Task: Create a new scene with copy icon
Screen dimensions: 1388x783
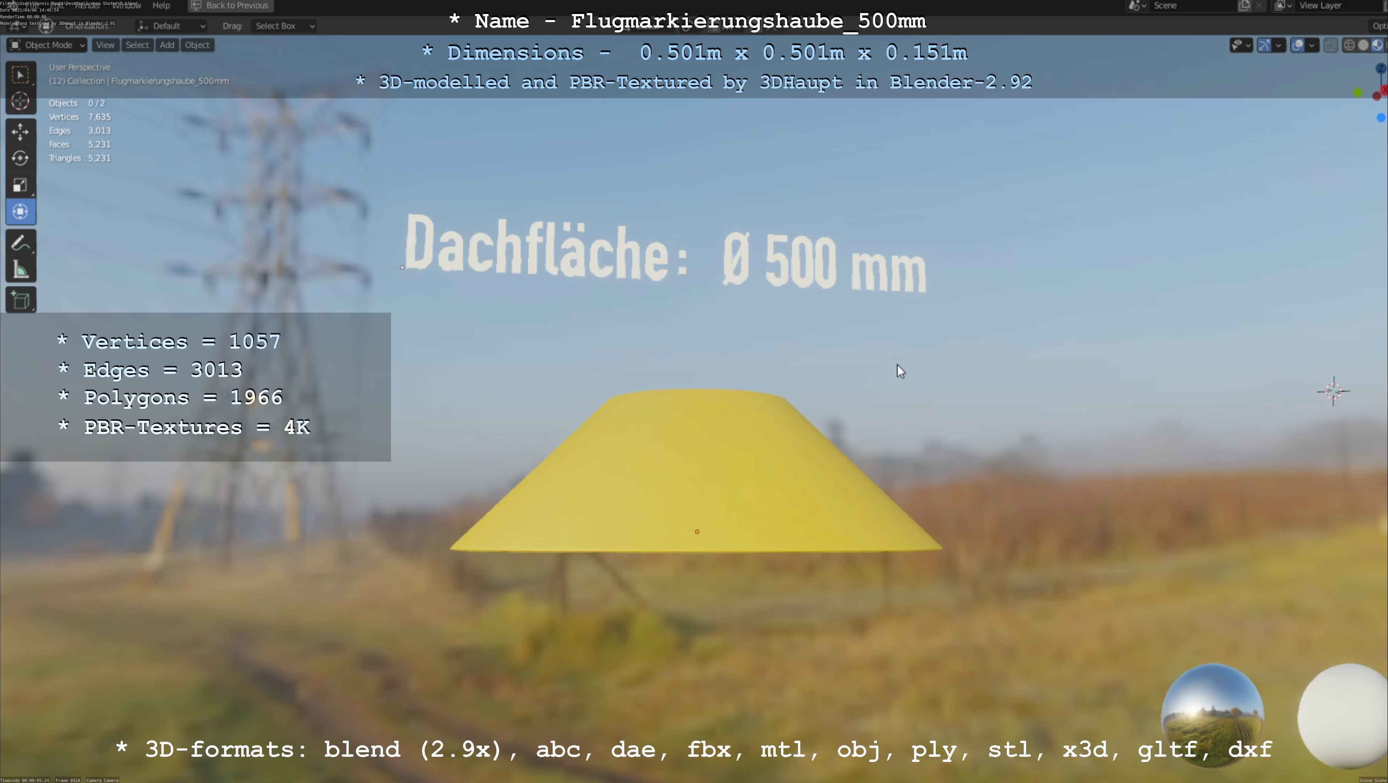Action: [x=1244, y=5]
